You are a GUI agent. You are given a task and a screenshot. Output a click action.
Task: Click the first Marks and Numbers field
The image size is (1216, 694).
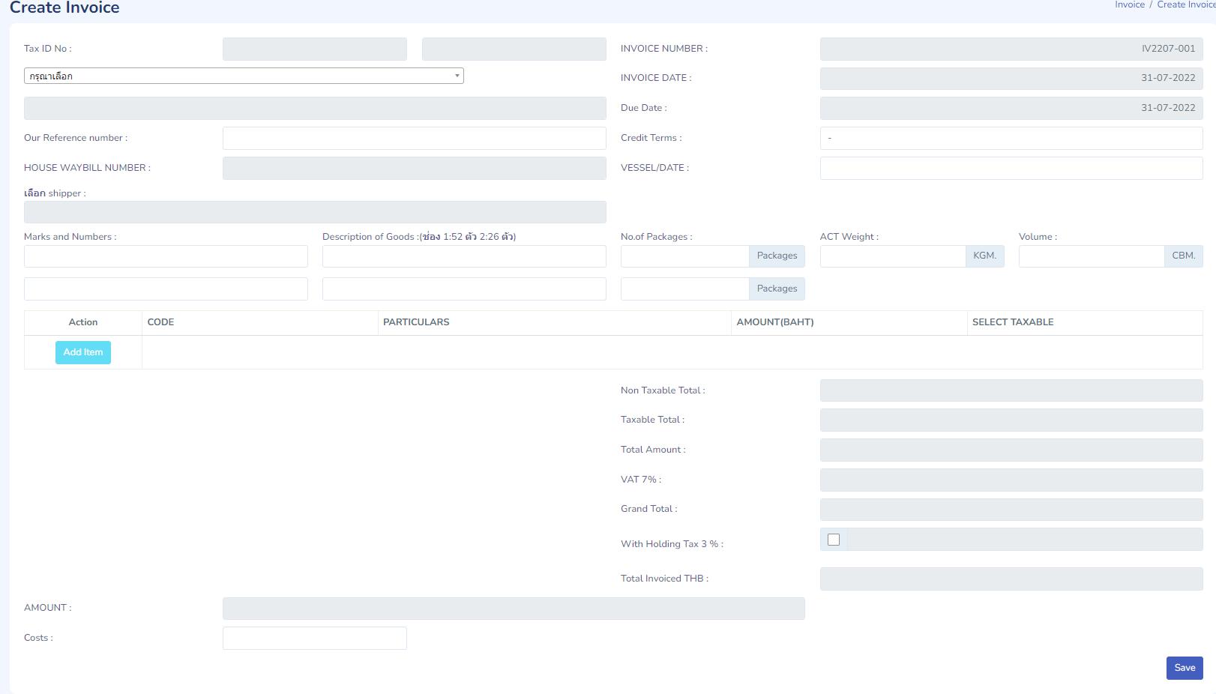point(166,256)
